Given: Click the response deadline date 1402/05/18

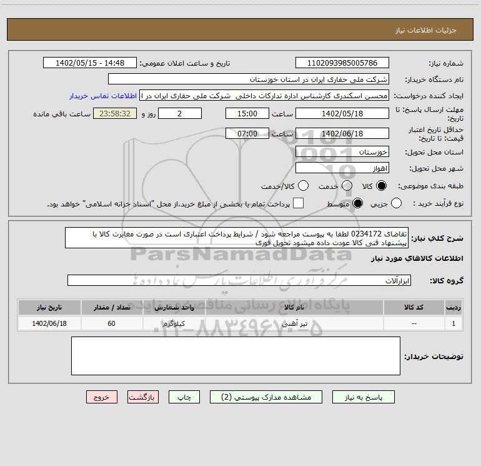Looking at the screenshot, I should tap(342, 113).
